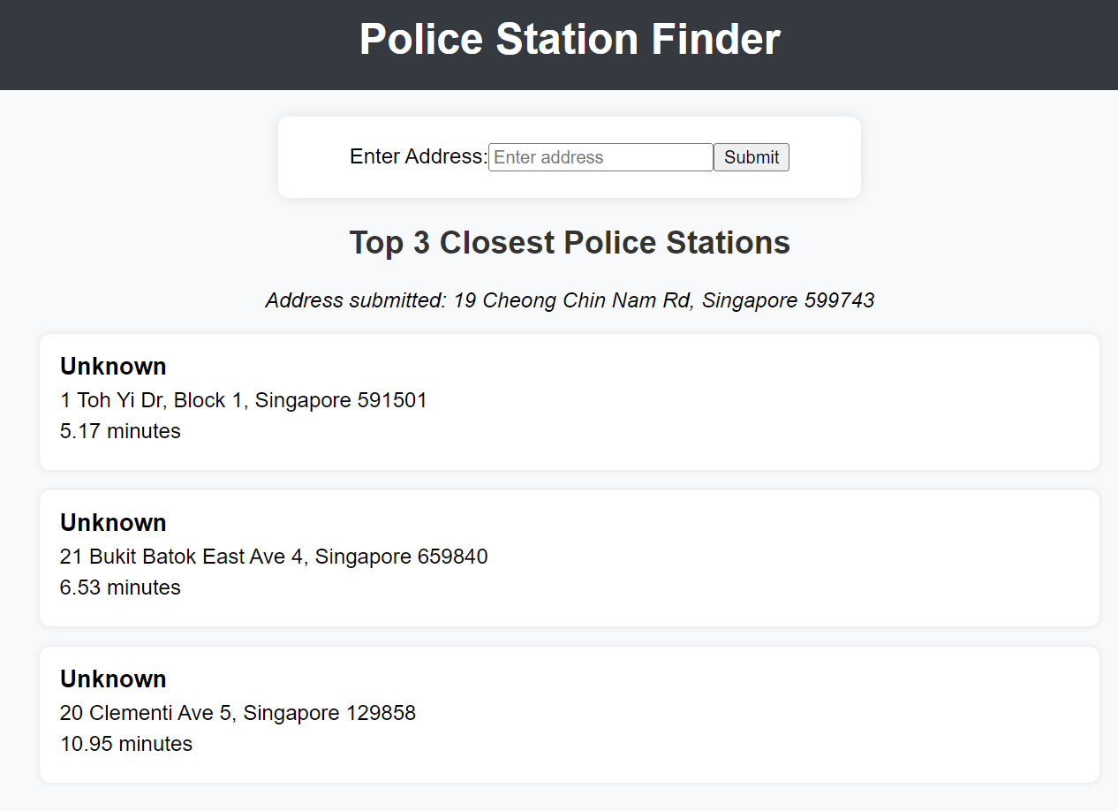Click the submitted address text for 19 Cheong Chin Nam Rd
Screen dimensions: 1118x811
click(569, 300)
